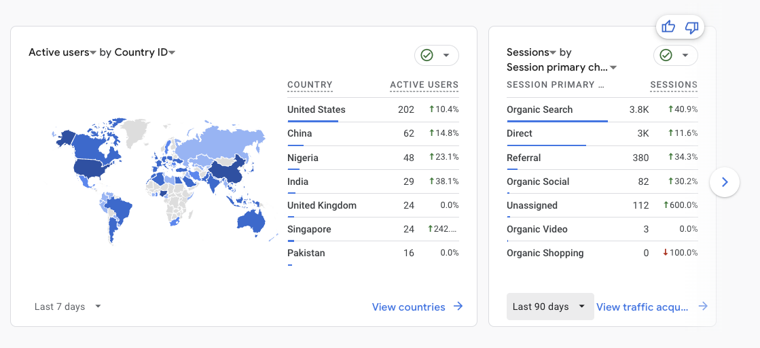The image size is (760, 348).
Task: Open the View traffic acquisition link
Action: pyautogui.click(x=642, y=307)
